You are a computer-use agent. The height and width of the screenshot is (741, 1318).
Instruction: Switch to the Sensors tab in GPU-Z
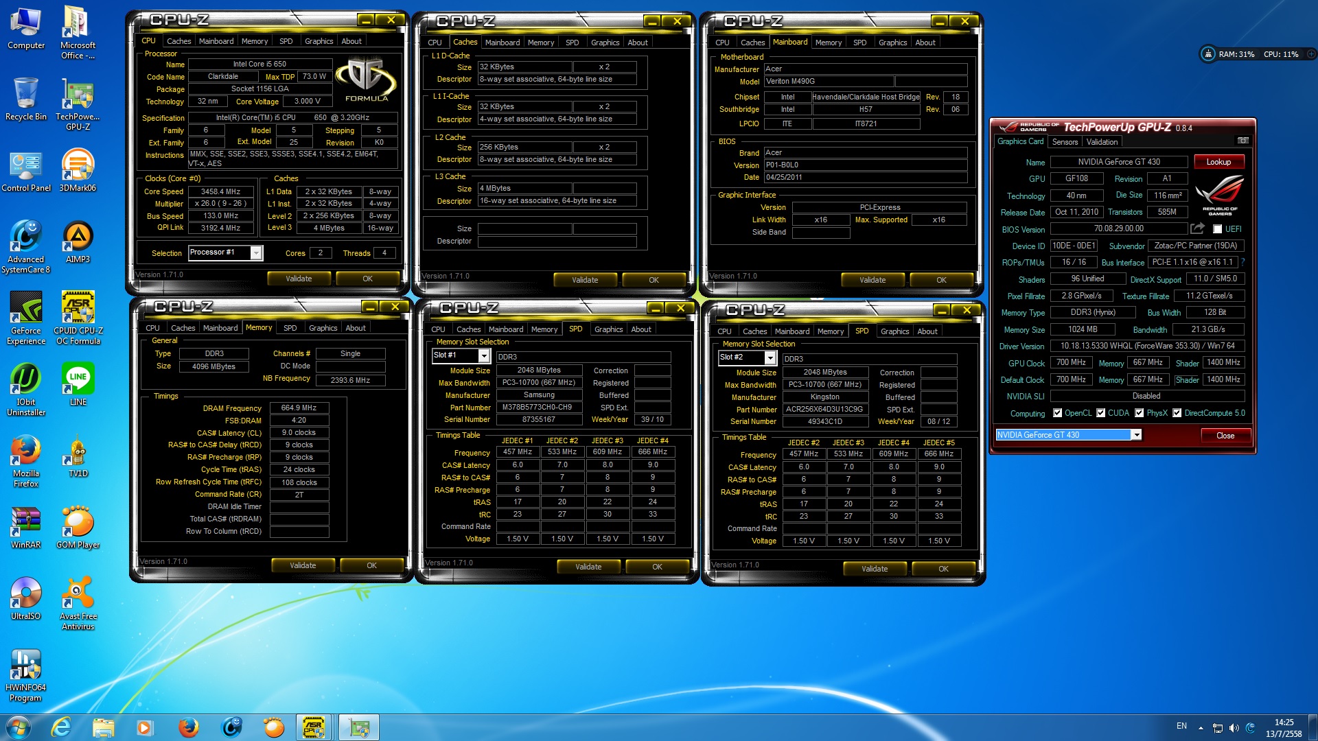coord(1065,142)
